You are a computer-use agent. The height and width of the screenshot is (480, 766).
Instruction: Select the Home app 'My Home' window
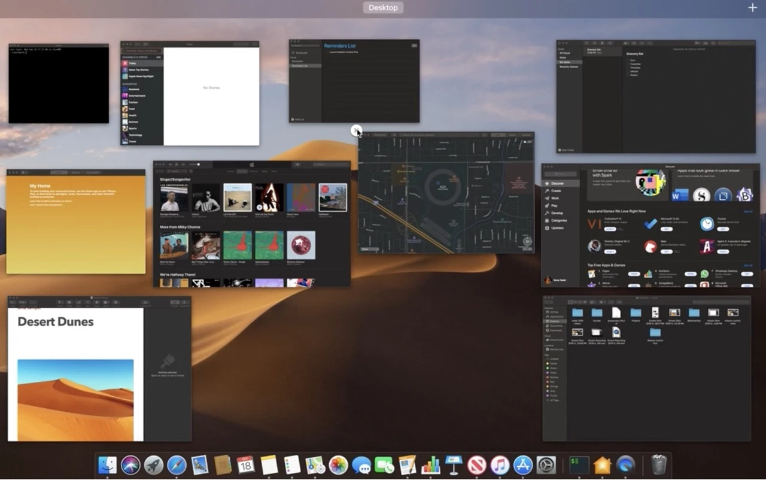(76, 221)
